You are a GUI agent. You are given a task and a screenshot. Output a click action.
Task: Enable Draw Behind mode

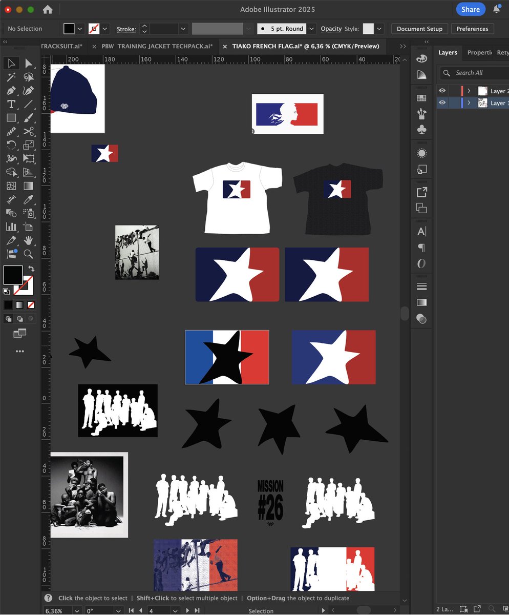[x=19, y=319]
